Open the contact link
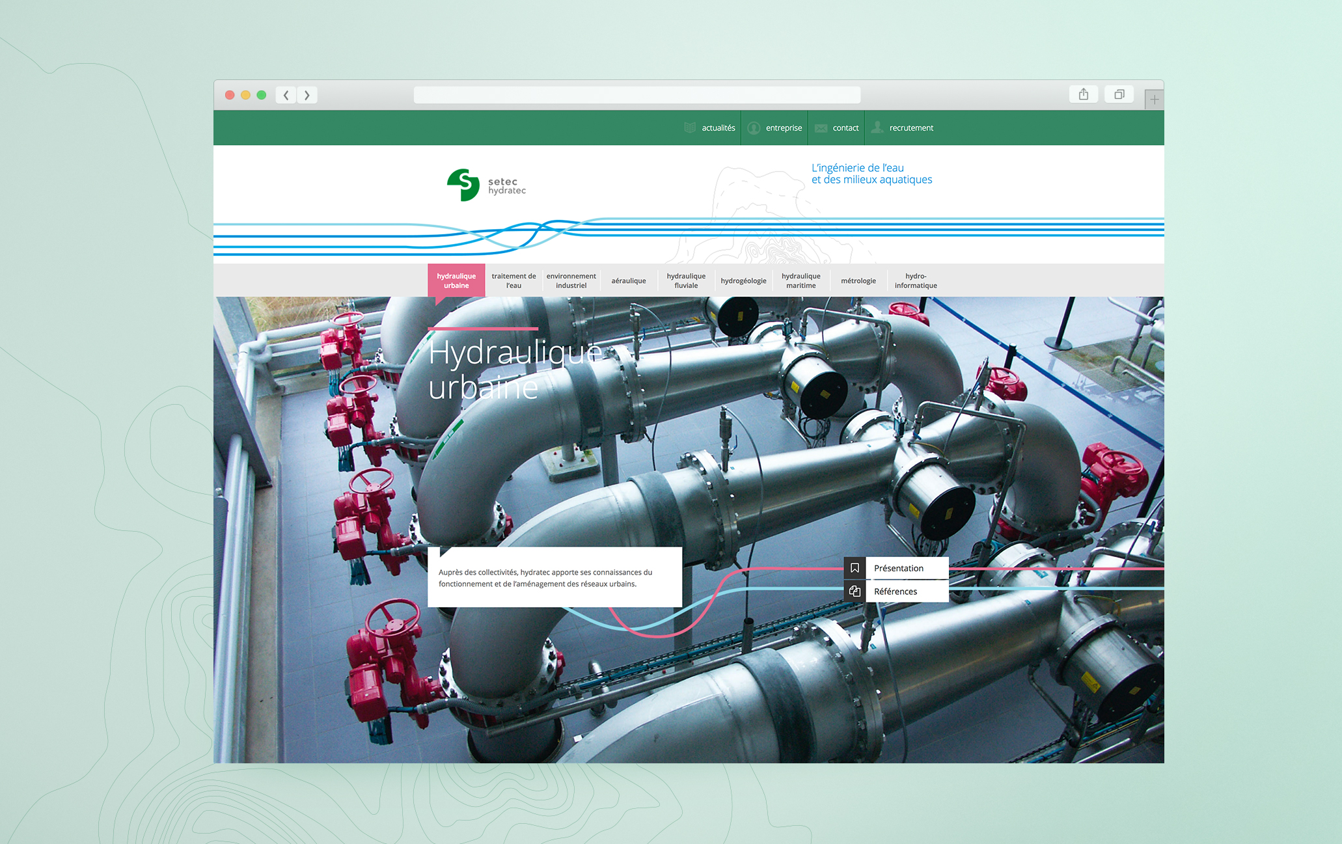 (x=845, y=128)
